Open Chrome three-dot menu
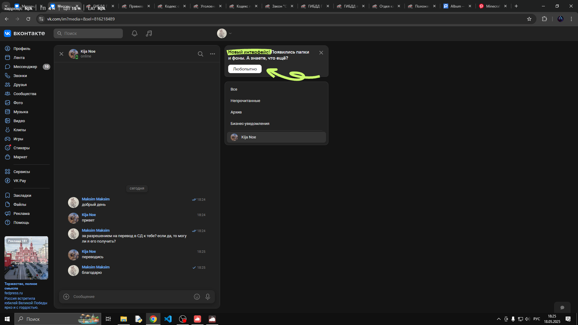 pos(571,19)
